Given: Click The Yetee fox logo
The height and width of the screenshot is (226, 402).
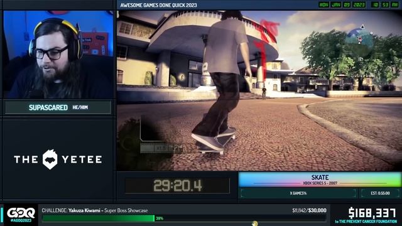Looking at the screenshot, I should pos(50,159).
